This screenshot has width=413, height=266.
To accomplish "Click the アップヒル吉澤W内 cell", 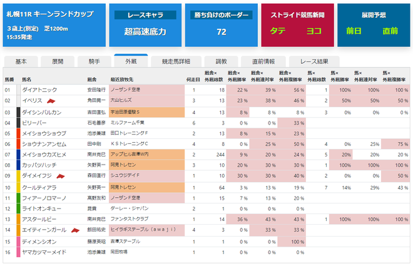I will click(146, 155).
